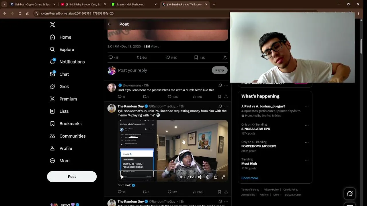Share the @wynzmanz reply
367x206 pixels.
coord(226,97)
